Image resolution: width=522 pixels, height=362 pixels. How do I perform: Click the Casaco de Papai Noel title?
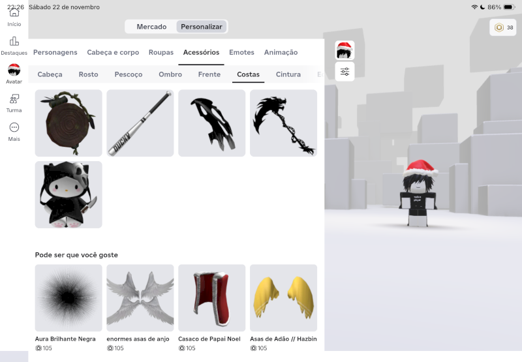point(209,339)
